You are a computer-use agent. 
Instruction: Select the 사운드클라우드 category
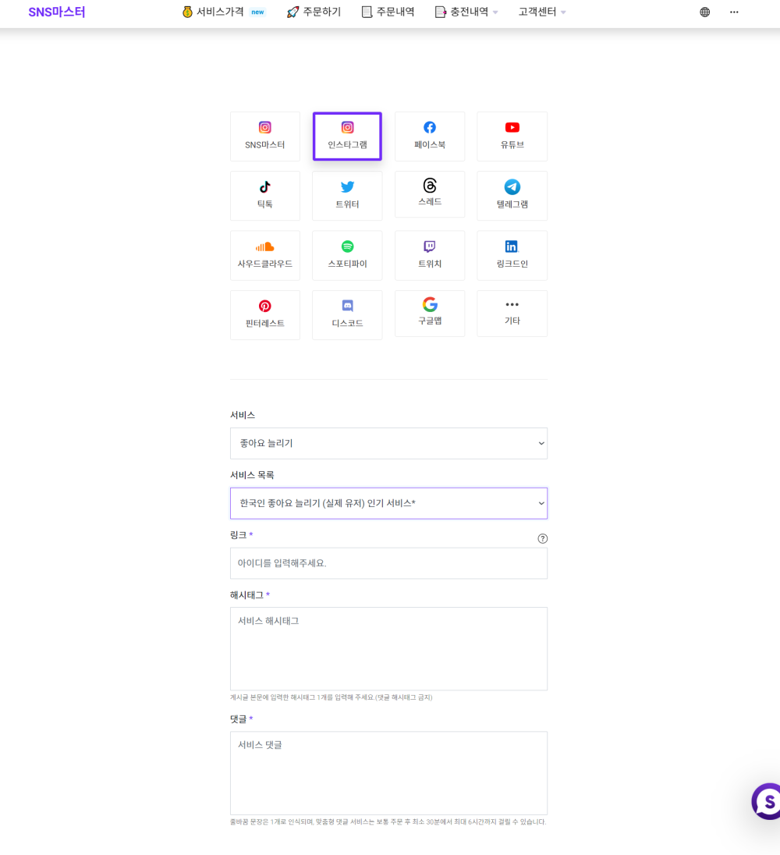tap(265, 255)
